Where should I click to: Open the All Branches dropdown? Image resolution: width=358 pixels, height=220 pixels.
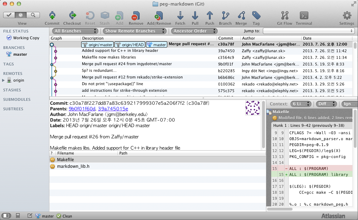(75, 31)
